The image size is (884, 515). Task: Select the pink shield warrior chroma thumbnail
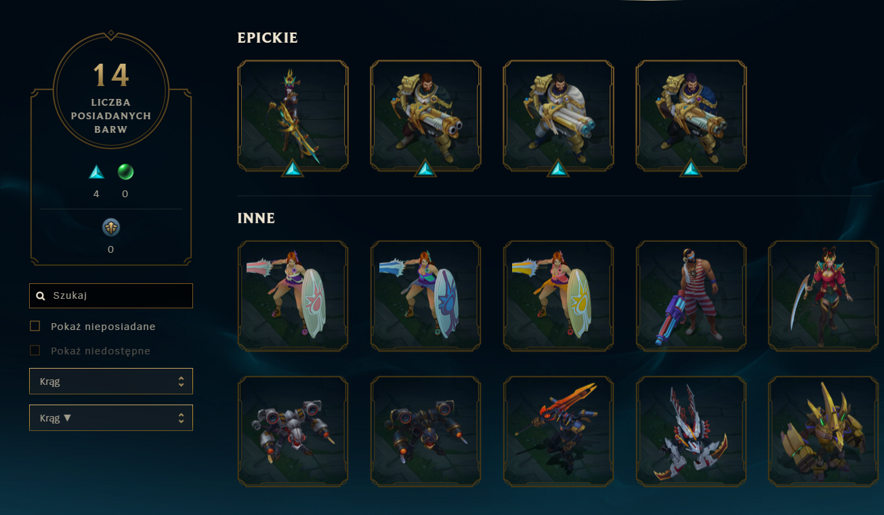click(x=293, y=296)
